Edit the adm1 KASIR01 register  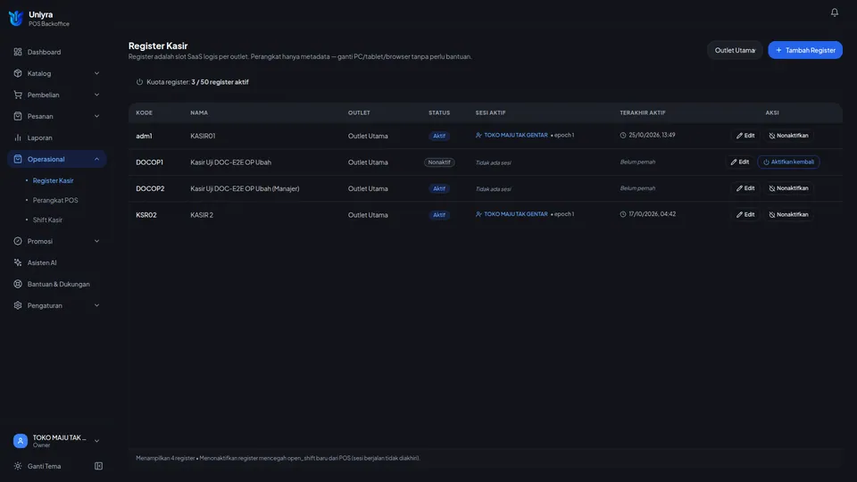745,136
